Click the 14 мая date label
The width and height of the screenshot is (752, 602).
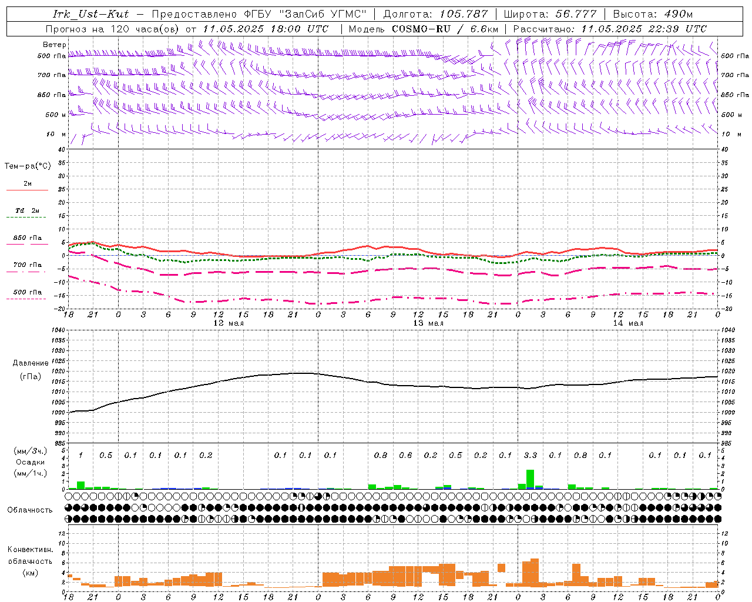coord(628,323)
